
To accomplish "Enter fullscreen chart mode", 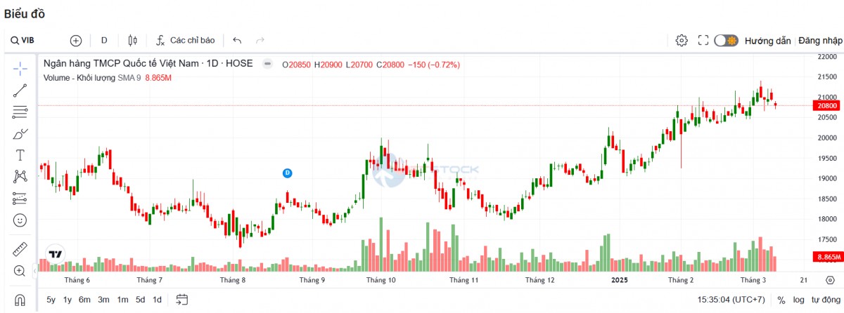I will [x=703, y=41].
